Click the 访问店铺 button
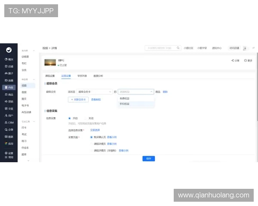 [234, 48]
